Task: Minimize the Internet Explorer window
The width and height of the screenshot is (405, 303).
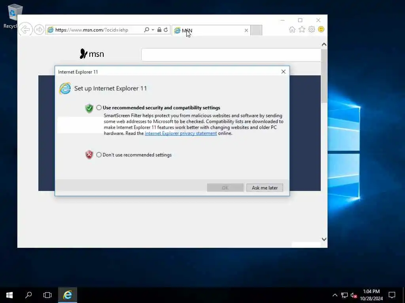Action: pos(282,20)
